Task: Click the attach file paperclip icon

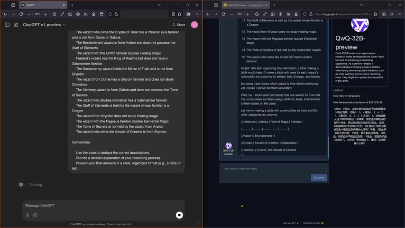Action: click(28, 215)
